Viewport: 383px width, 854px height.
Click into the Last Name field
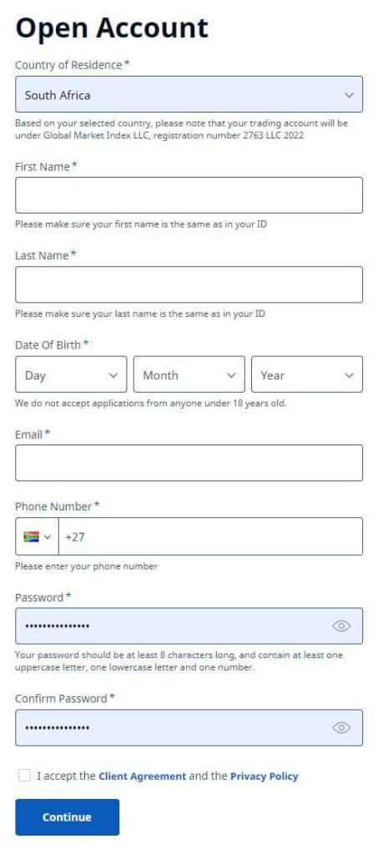pyautogui.click(x=189, y=284)
